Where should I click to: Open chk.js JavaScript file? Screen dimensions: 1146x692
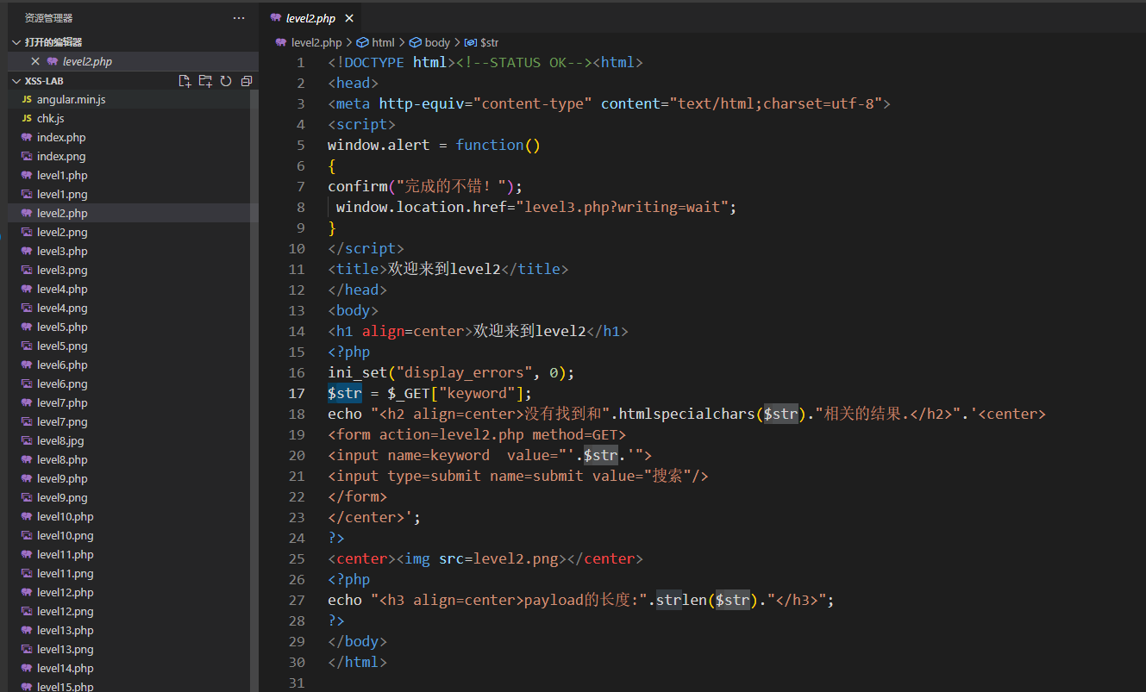pos(51,119)
